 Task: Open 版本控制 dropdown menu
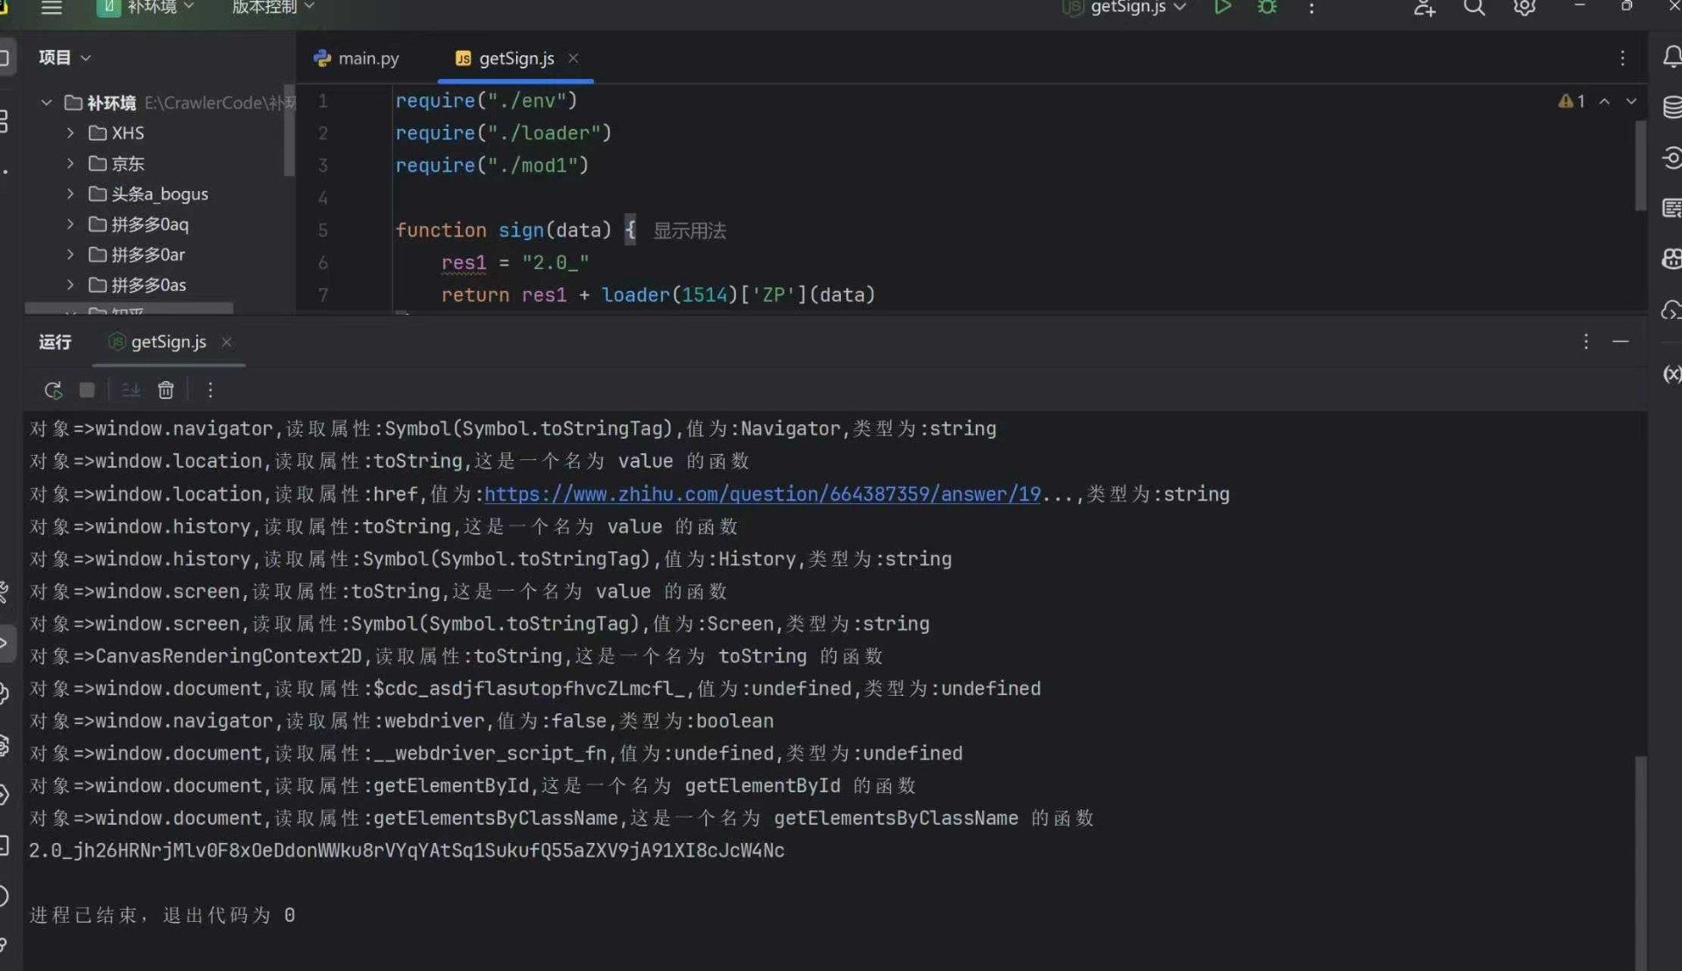coord(272,8)
